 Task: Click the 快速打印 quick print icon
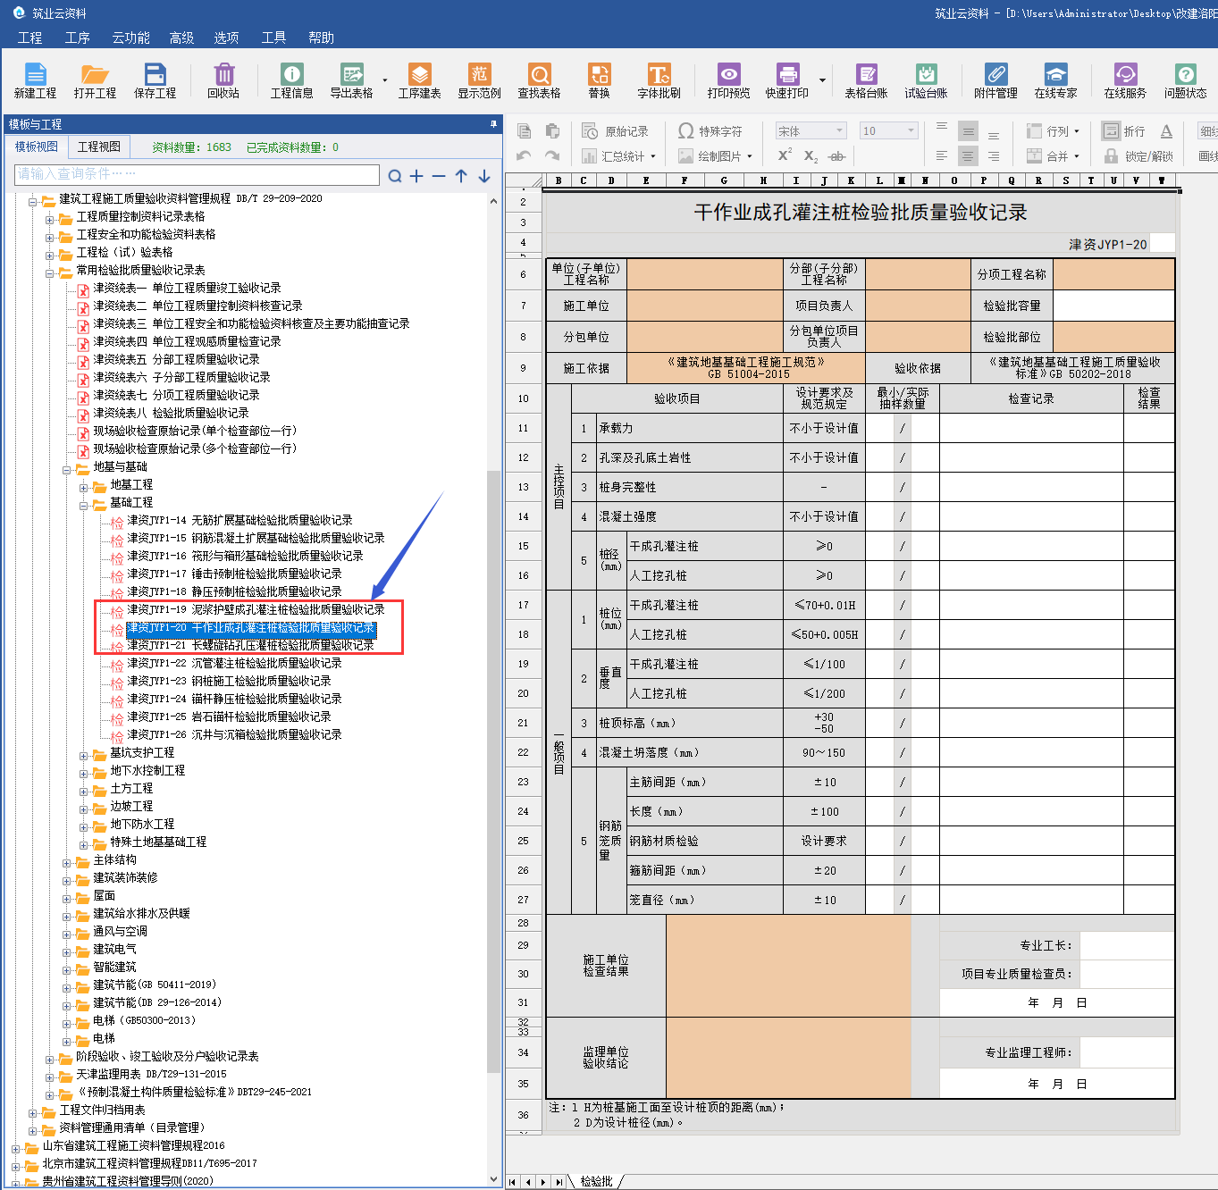coord(787,80)
